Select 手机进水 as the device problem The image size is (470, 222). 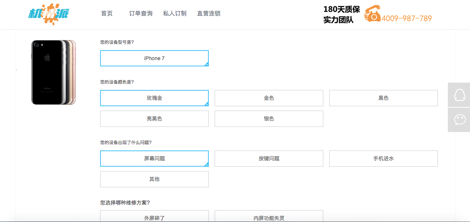pyautogui.click(x=384, y=159)
